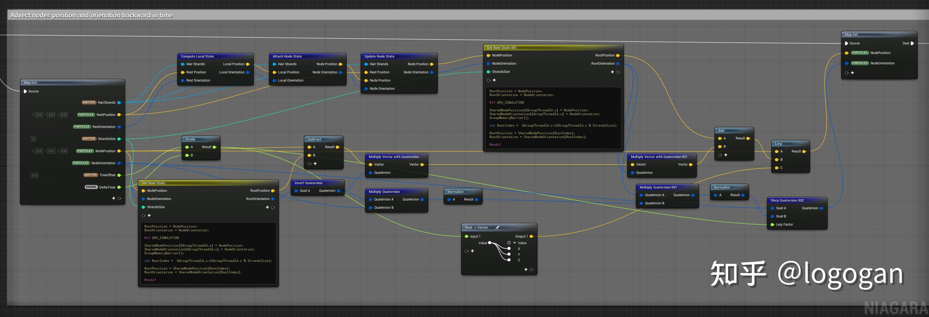
Task: Click the plus add-pin icon on Map Set node
Action: pyautogui.click(x=853, y=73)
